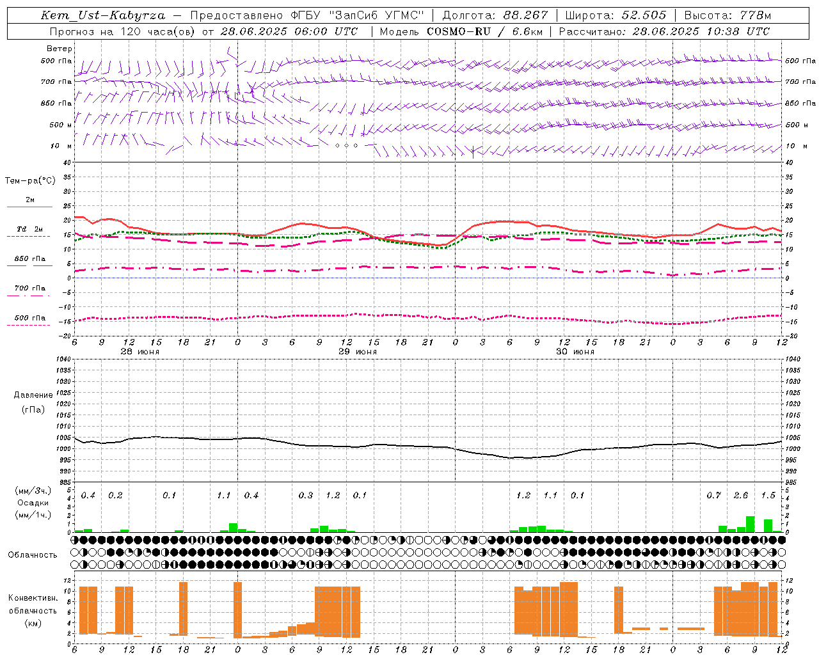Click the (мм/3ч.) precipitation unit label
The width and height of the screenshot is (819, 655).
coord(33,491)
